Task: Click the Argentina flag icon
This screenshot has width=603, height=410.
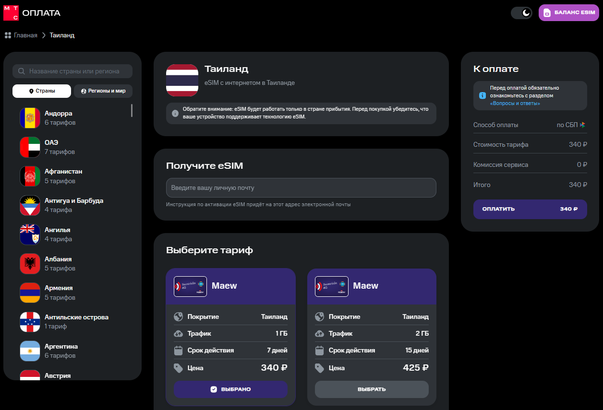Action: 30,351
